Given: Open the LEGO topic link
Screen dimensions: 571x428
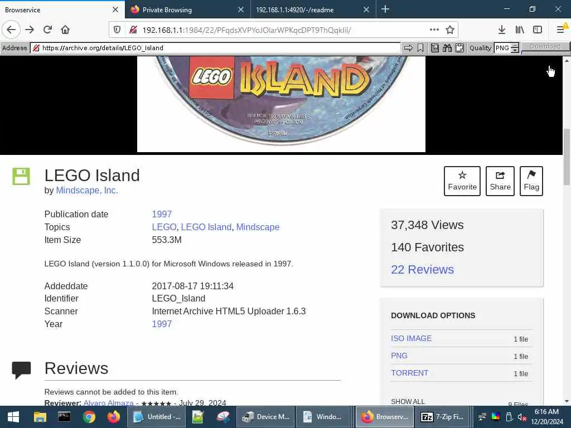Looking at the screenshot, I should click(164, 227).
